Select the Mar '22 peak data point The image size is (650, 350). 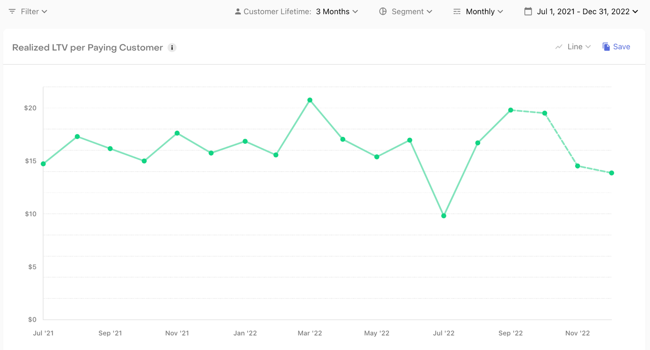pos(310,100)
